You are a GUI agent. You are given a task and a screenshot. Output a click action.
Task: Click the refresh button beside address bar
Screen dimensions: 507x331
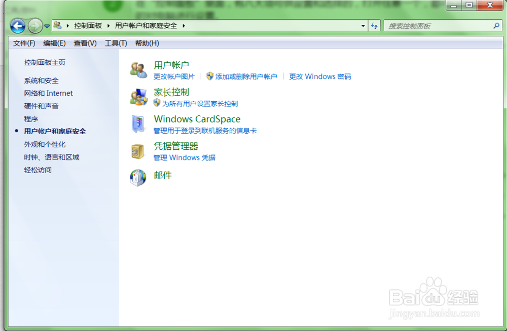[x=374, y=26]
